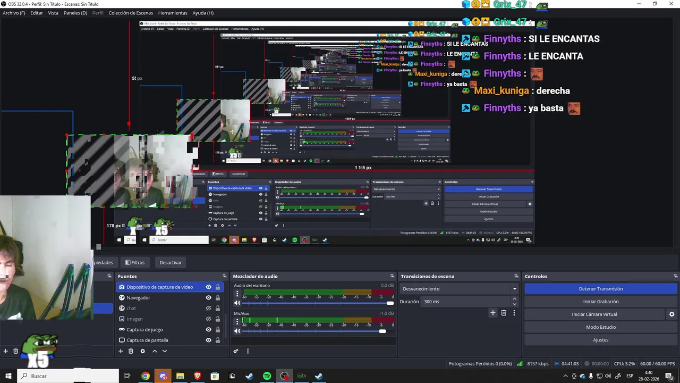Click the Detener Transmisión button
This screenshot has height=383, width=680.
coord(601,289)
